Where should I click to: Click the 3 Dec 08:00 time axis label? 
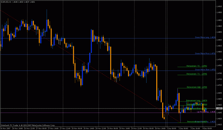click(183, 129)
